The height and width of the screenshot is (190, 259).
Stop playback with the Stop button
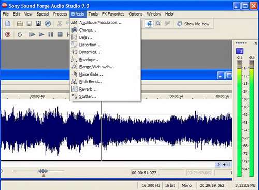(x=60, y=34)
